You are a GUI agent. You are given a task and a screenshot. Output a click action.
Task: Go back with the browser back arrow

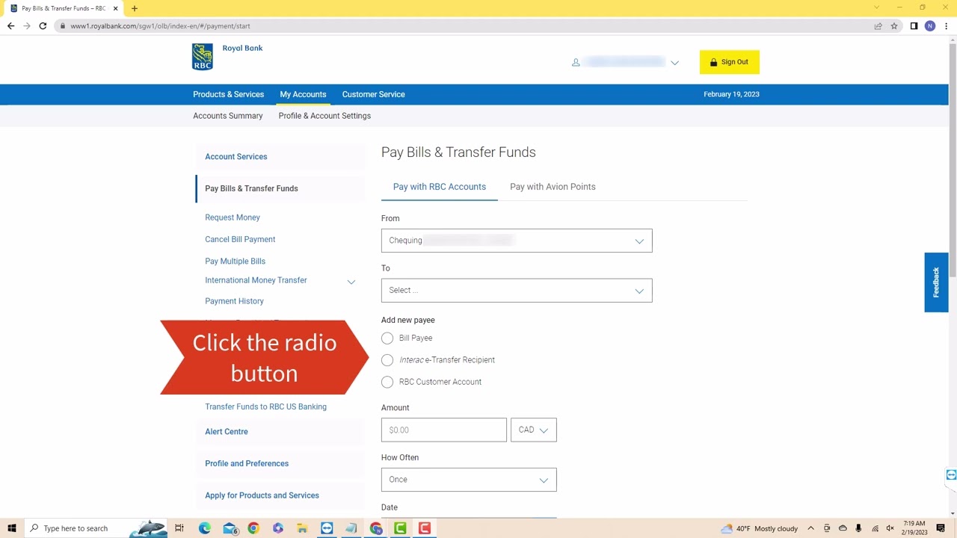tap(10, 26)
